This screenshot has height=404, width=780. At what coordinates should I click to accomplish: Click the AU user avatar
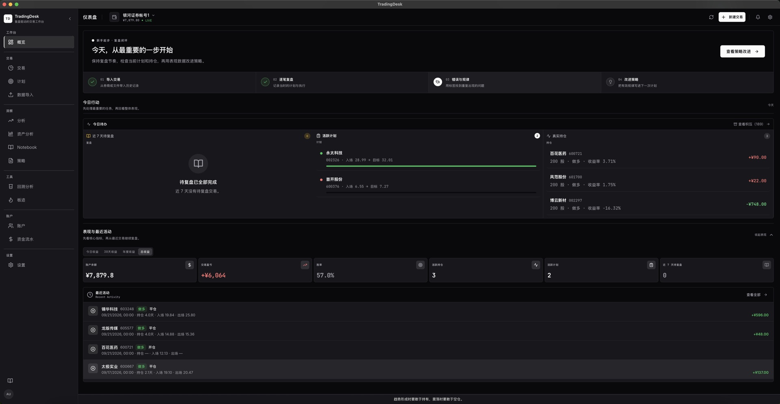click(x=9, y=394)
